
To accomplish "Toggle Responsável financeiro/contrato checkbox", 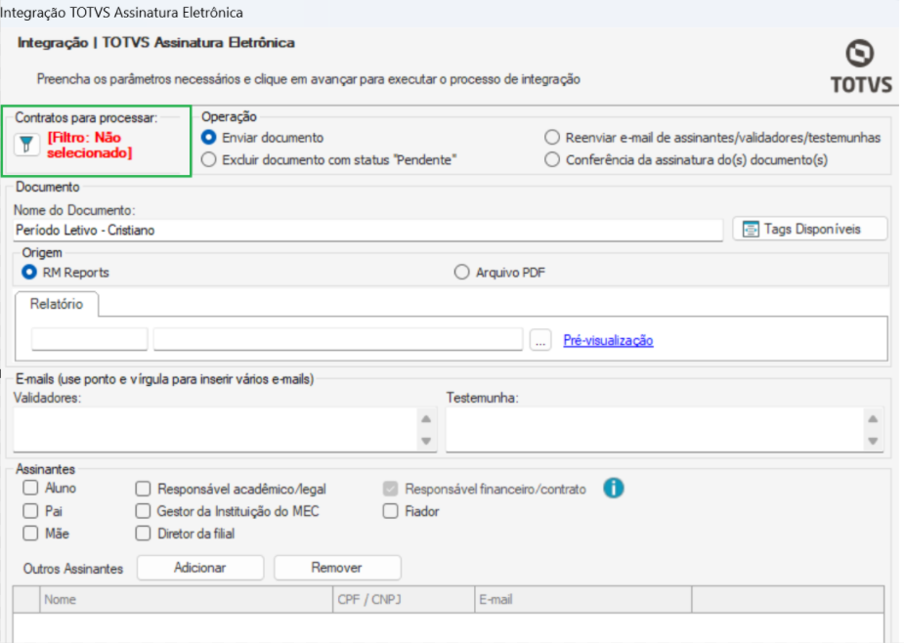I will pos(390,489).
